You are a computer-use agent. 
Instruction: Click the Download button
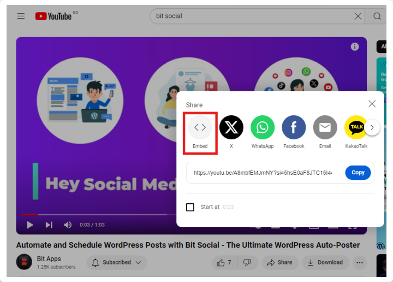[325, 262]
